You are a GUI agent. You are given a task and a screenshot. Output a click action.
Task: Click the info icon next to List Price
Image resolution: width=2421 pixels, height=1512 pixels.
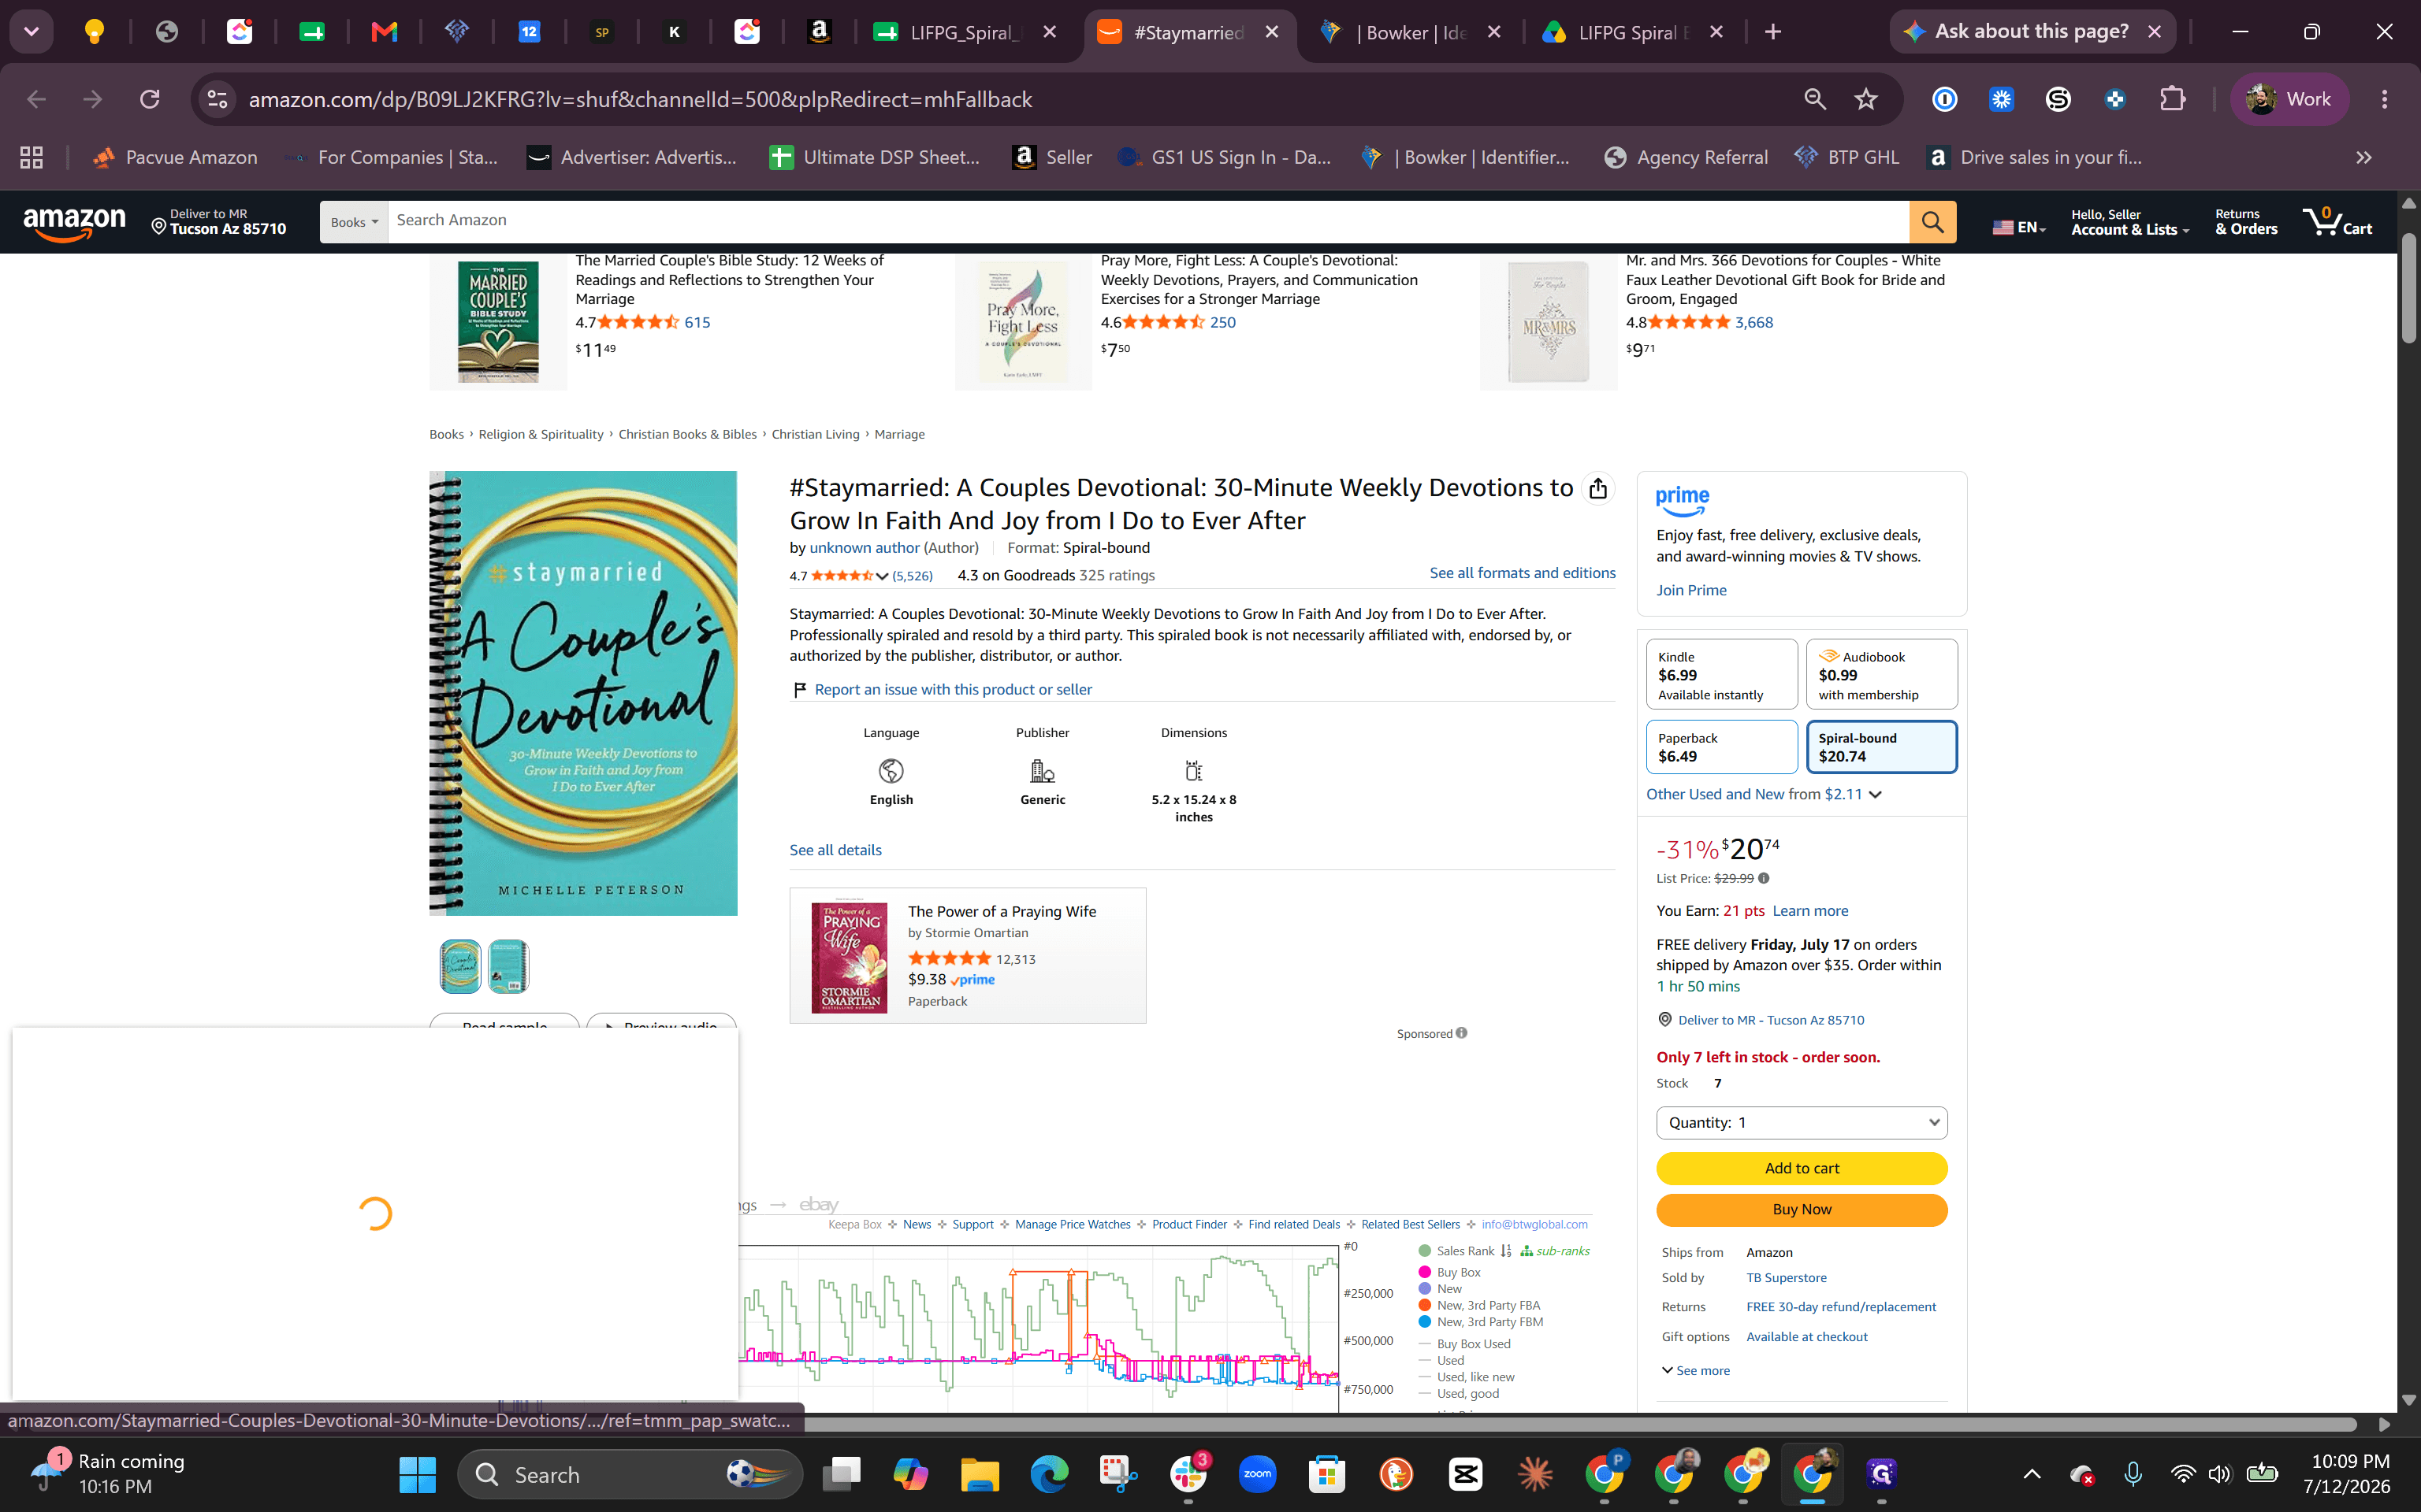tap(1764, 879)
